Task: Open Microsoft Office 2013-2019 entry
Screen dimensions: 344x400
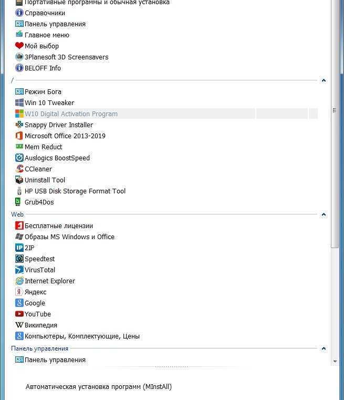Action: [x=65, y=136]
